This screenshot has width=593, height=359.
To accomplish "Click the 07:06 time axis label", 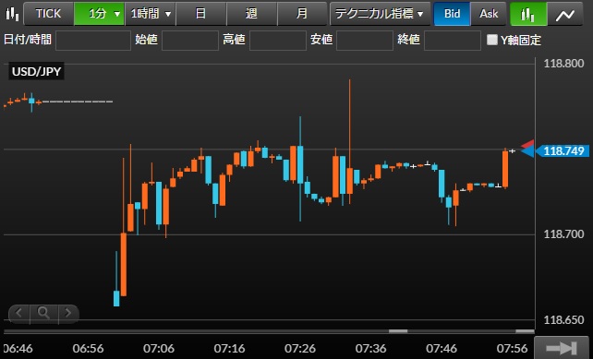I will coord(159,348).
